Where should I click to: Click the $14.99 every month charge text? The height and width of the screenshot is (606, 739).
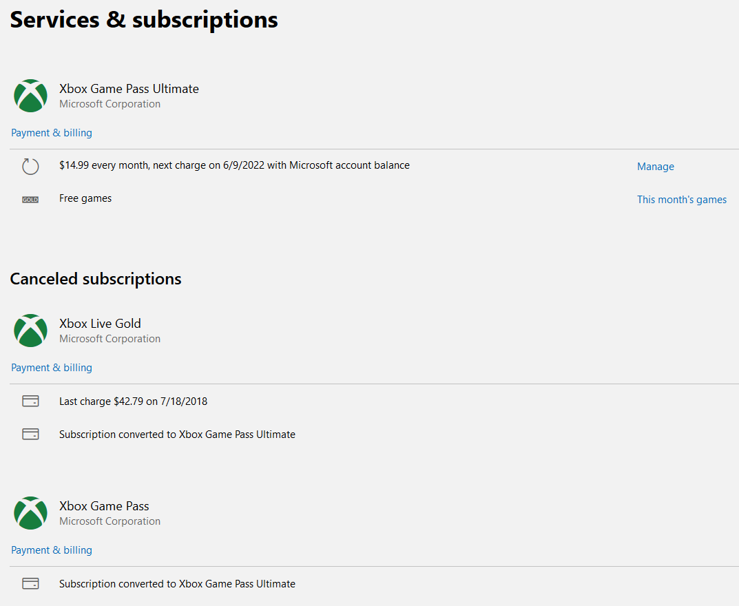(234, 165)
